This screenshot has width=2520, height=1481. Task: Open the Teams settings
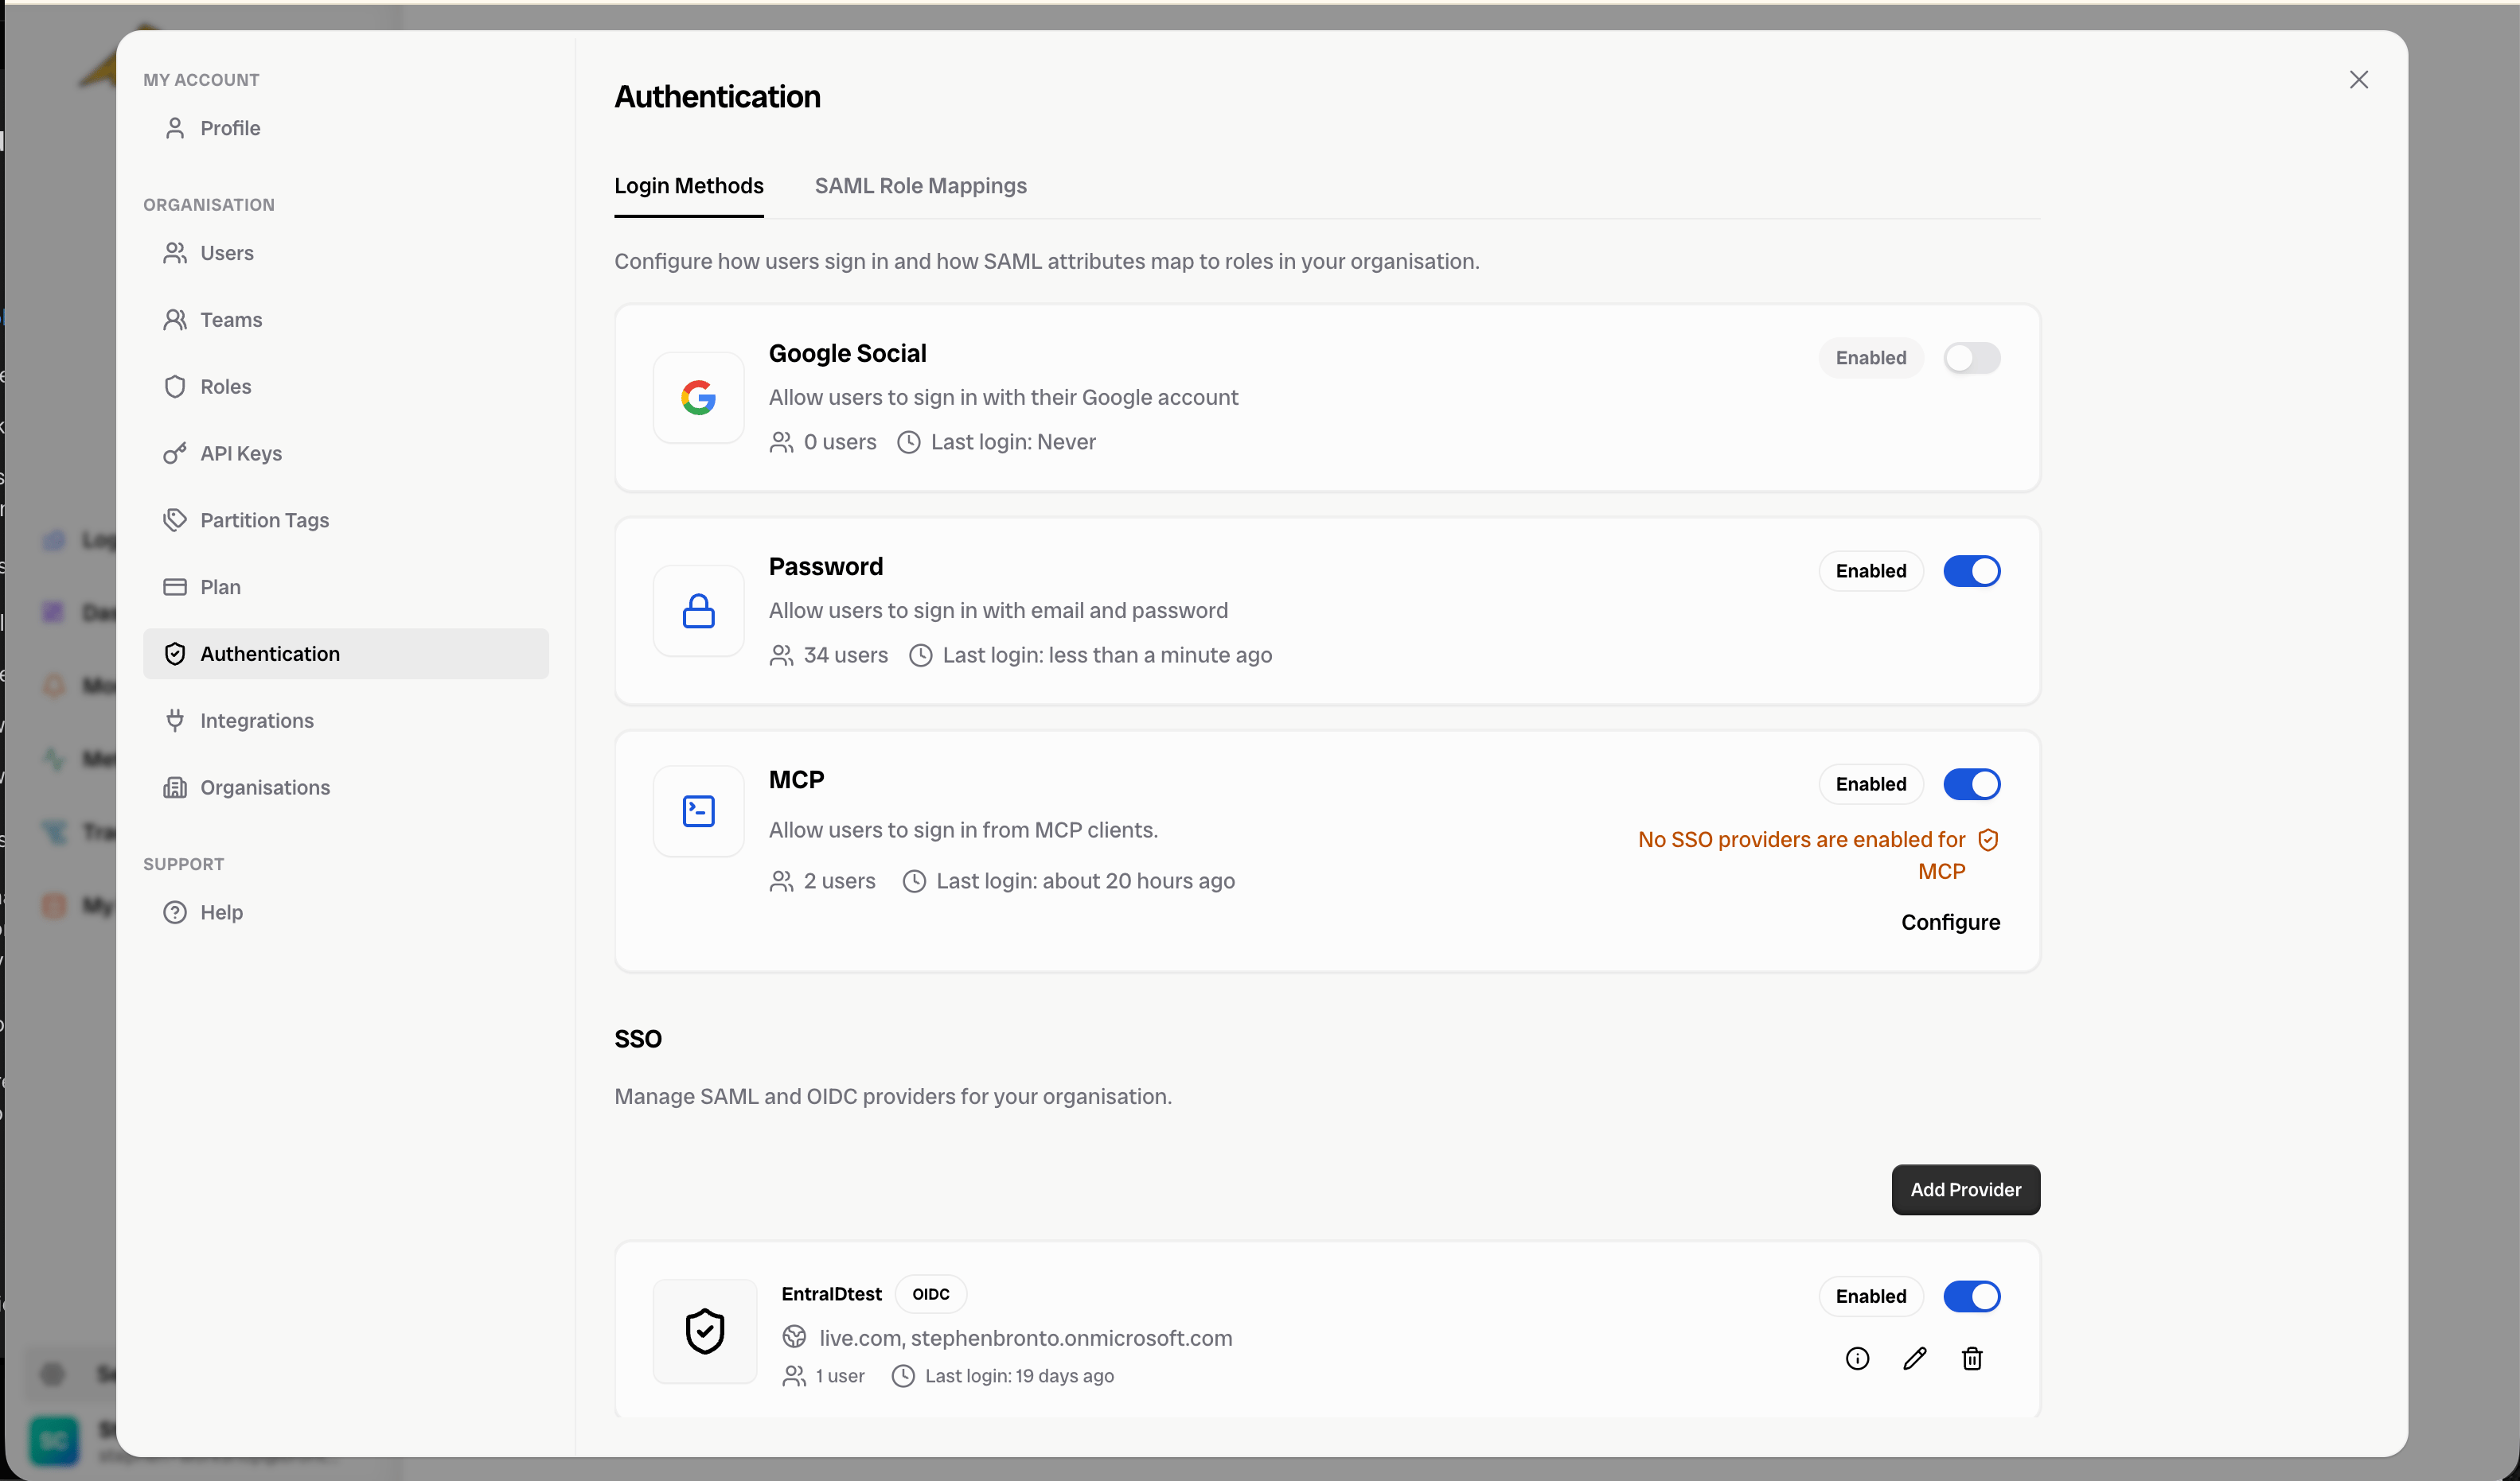[x=345, y=320]
